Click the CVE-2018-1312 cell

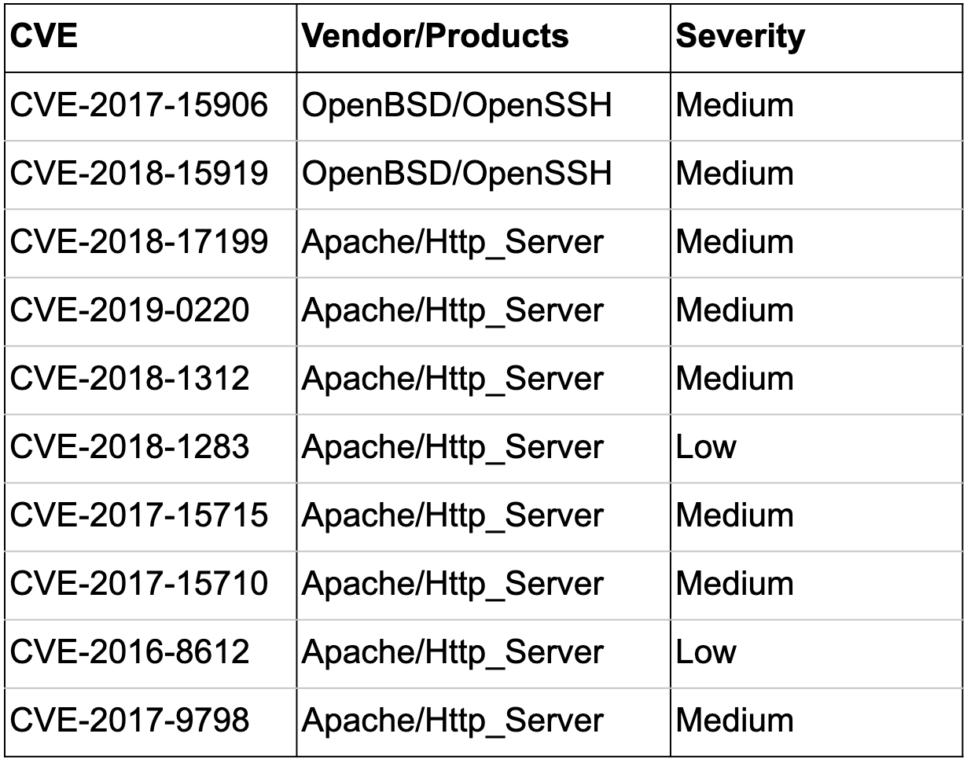point(150,380)
